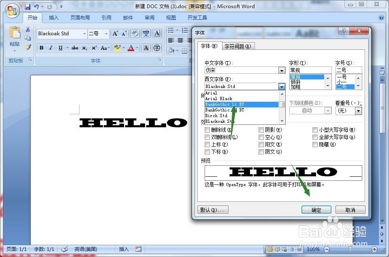This screenshot has width=389, height=257.
Task: Switch to 审阅 ribbon tab
Action: pos(150,17)
